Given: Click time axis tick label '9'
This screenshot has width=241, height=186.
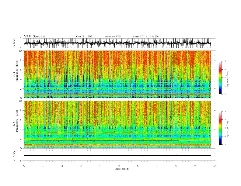Looking at the screenshot, I should [195, 166].
